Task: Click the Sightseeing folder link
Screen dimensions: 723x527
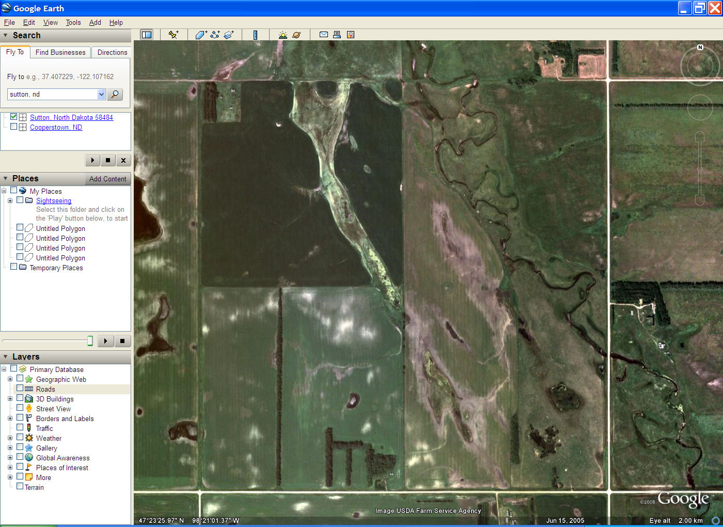Action: 54,200
